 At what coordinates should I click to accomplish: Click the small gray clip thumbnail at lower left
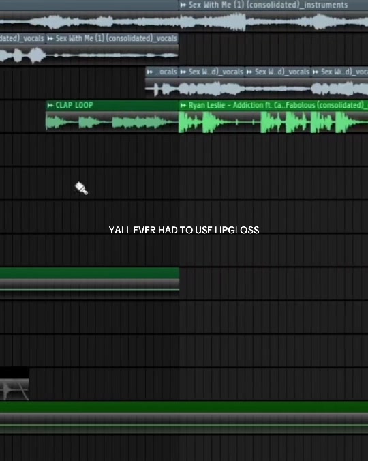click(14, 389)
